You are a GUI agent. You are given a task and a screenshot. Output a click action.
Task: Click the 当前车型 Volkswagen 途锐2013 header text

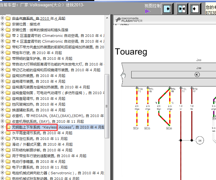tap(42, 5)
